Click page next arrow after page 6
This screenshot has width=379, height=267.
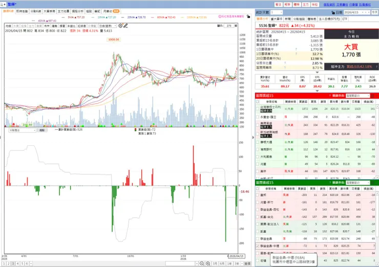31,263
